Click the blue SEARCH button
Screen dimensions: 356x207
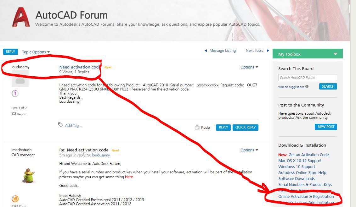[328, 86]
